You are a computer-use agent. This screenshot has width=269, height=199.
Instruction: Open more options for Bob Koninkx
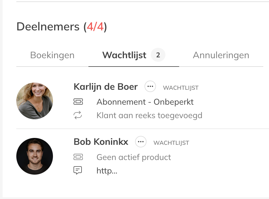[141, 142]
